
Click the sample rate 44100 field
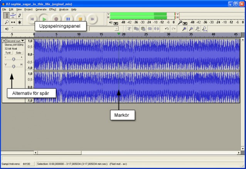pyautogui.click(x=28, y=164)
